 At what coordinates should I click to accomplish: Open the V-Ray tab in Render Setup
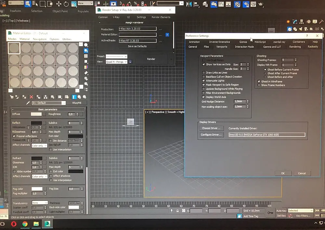pos(116,17)
